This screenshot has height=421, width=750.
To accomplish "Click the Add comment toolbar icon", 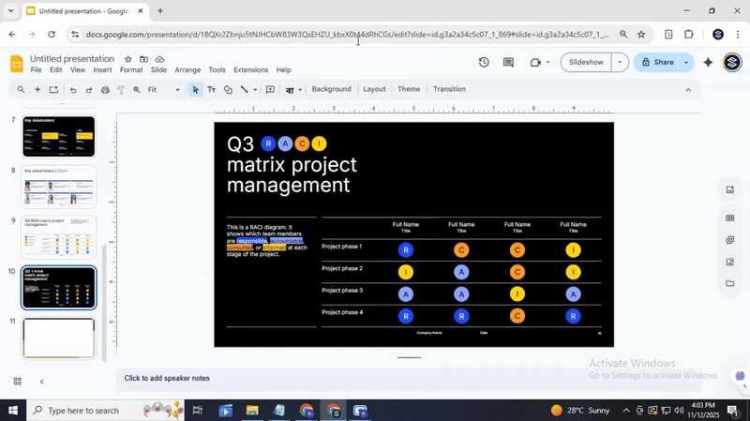I will tap(270, 90).
